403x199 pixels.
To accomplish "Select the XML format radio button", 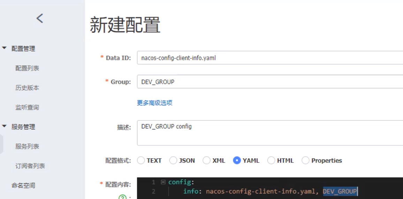I will click(x=206, y=160).
